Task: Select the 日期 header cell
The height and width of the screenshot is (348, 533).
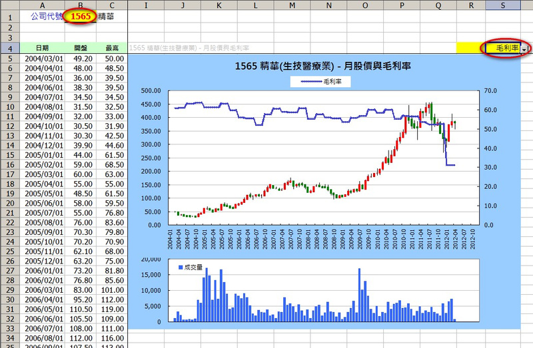Action: pyautogui.click(x=42, y=48)
